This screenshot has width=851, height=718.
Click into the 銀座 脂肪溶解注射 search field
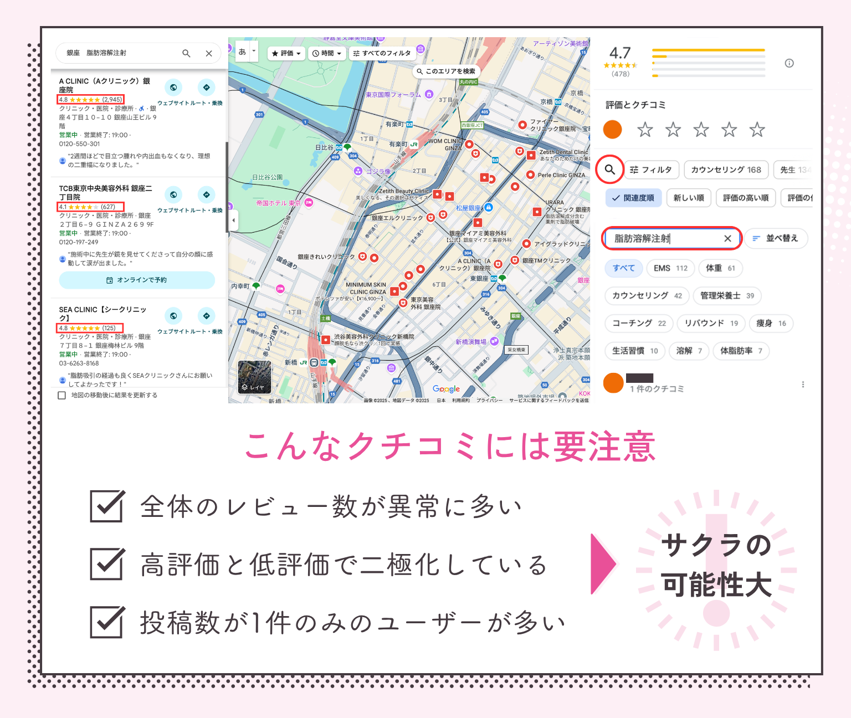tap(119, 53)
